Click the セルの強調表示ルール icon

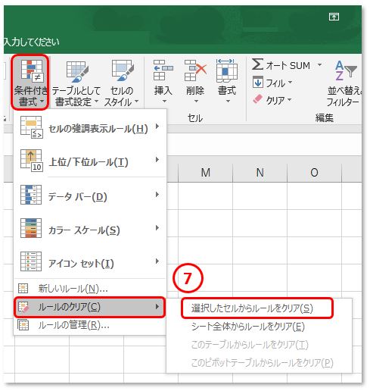click(x=31, y=127)
